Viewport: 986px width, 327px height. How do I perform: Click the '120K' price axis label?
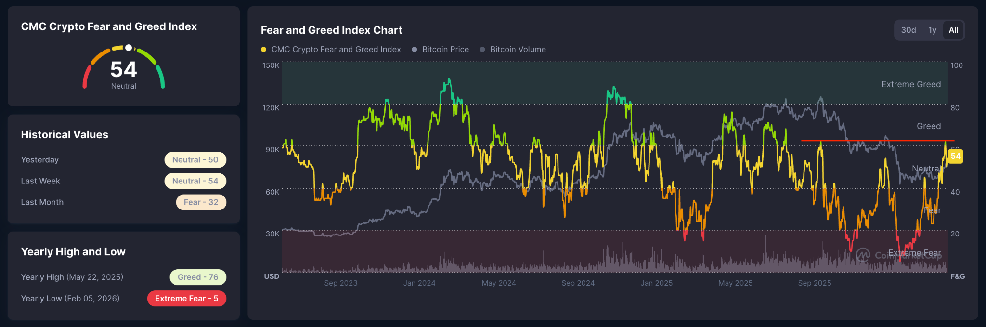pyautogui.click(x=271, y=108)
